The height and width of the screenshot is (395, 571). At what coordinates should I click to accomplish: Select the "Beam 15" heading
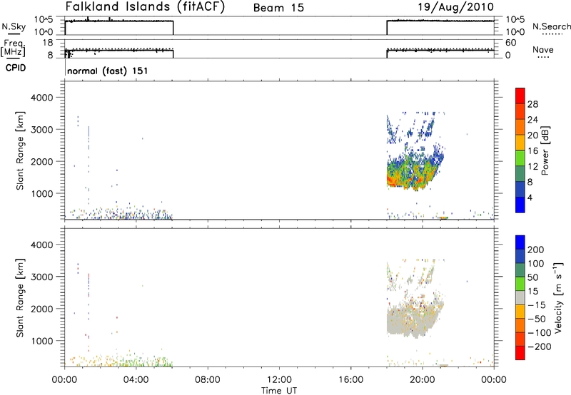(278, 8)
